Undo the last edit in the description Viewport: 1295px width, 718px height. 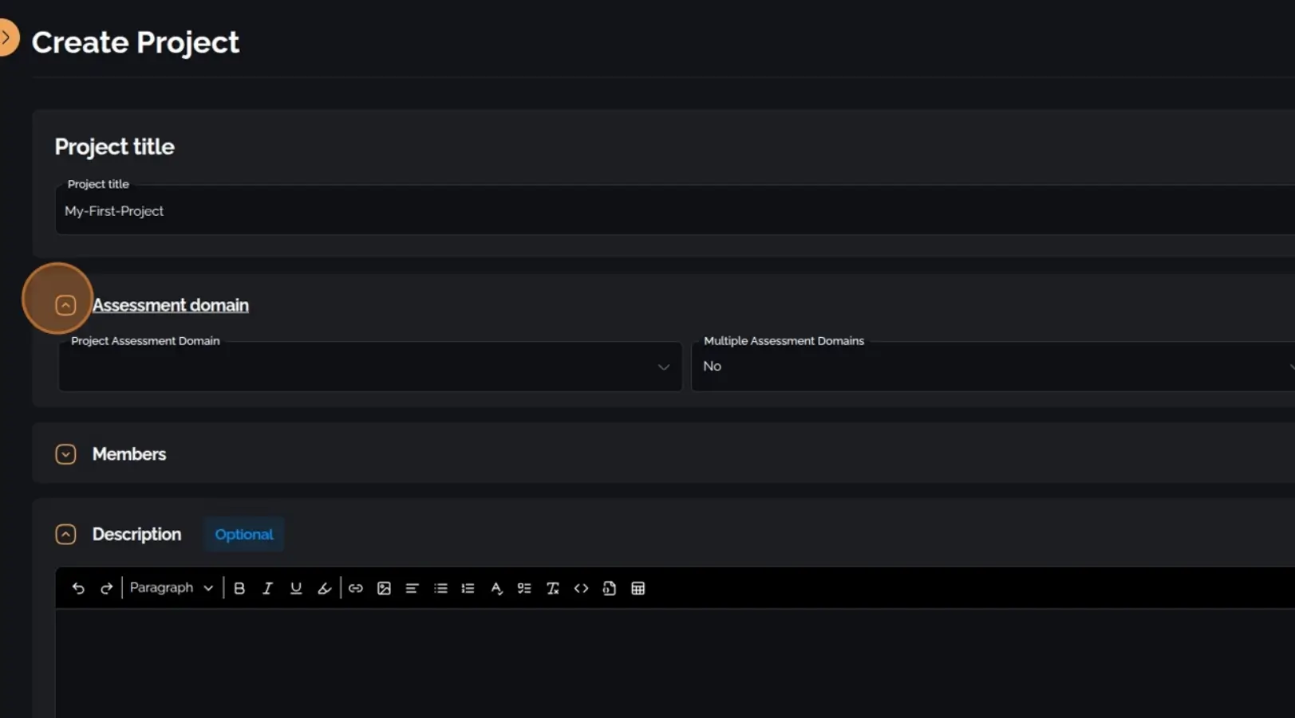tap(78, 588)
